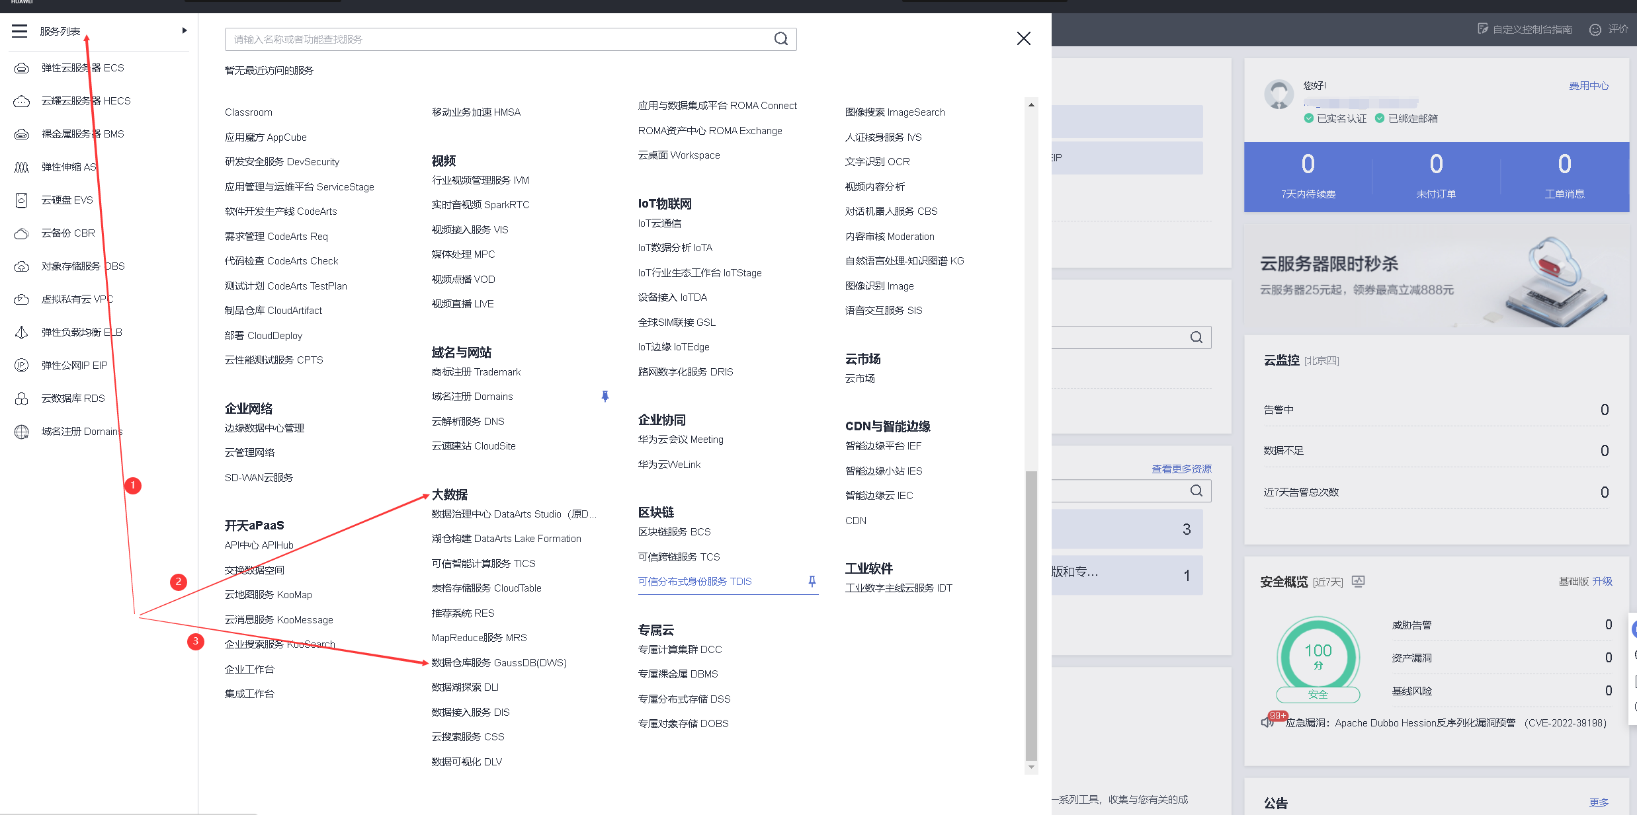The image size is (1637, 815).
Task: Click the announcement speaker icon with 99+ badge
Action: click(1268, 722)
